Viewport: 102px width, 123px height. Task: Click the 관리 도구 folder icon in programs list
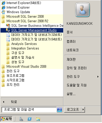click(x=3, y=71)
